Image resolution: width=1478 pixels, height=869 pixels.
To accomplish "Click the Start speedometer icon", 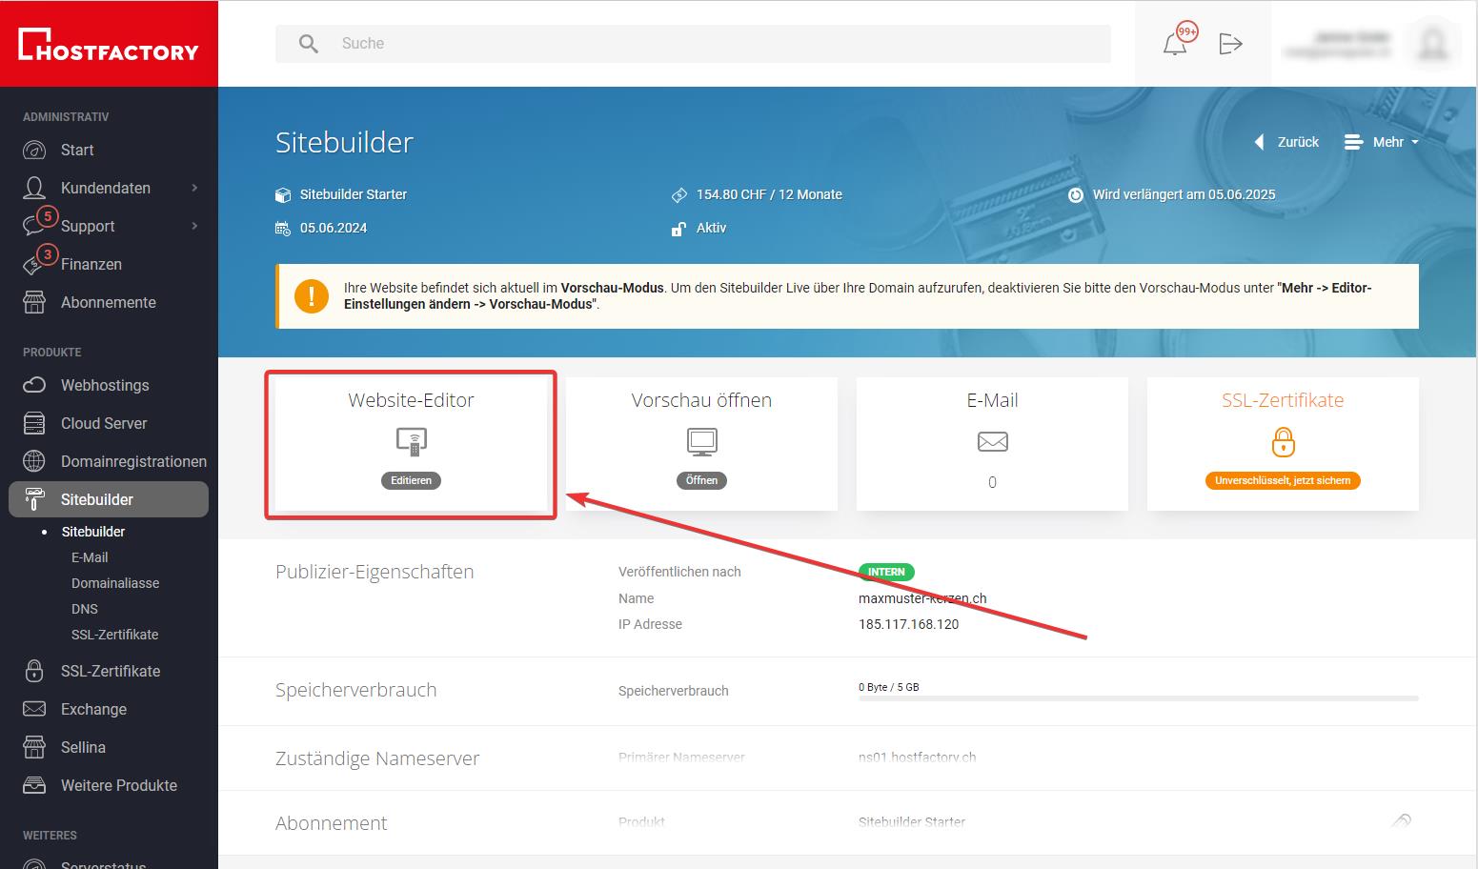I will (34, 150).
